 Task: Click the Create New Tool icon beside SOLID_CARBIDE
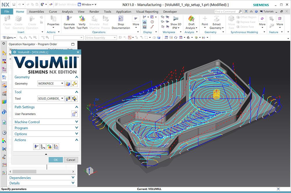tap(68, 99)
